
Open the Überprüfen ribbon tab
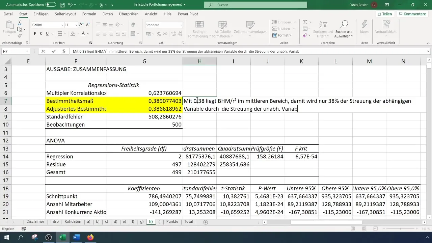tap(129, 14)
